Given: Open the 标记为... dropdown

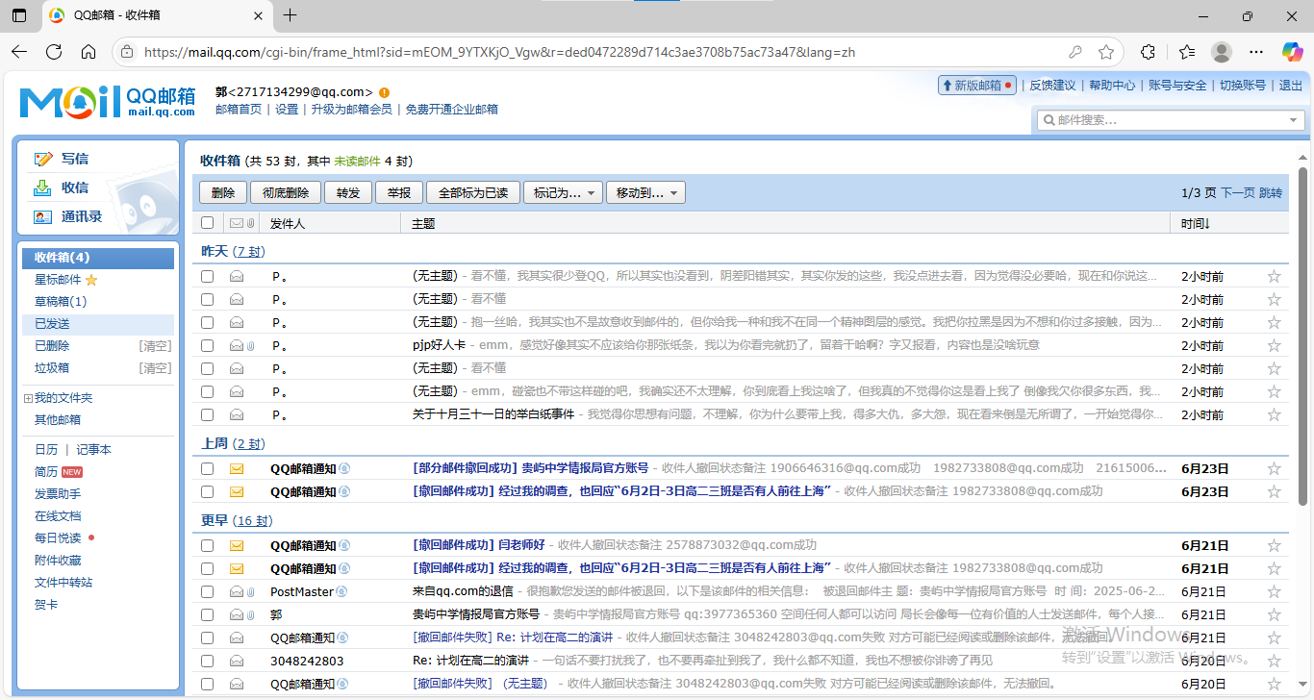Looking at the screenshot, I should [x=563, y=192].
